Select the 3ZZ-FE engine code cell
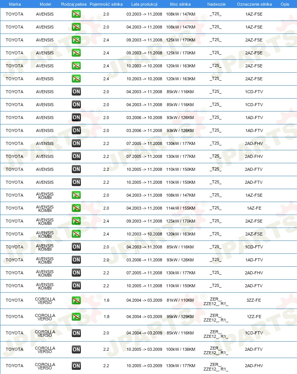 tap(254, 300)
